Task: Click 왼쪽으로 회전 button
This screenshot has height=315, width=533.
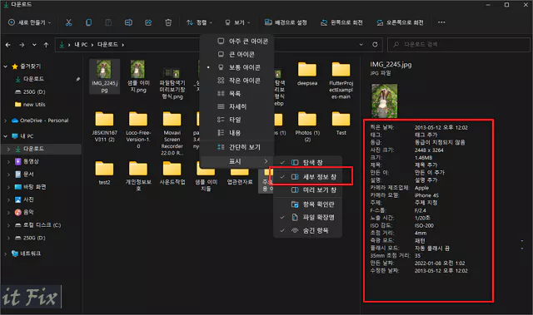Action: tap(341, 22)
